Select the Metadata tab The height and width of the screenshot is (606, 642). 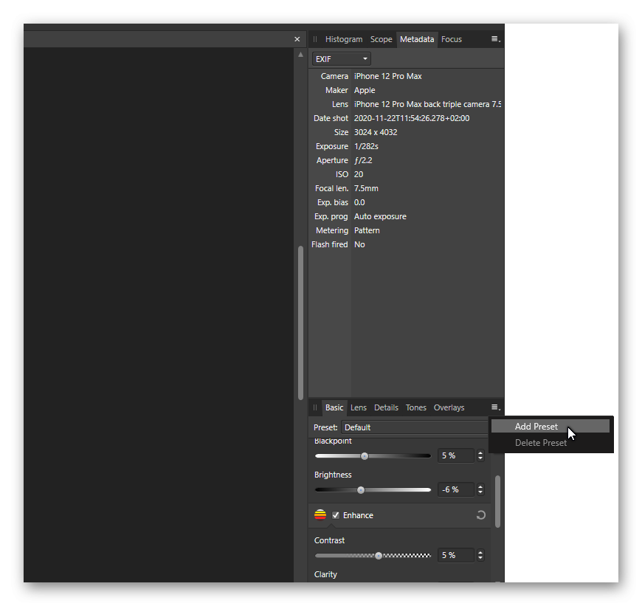tap(417, 39)
